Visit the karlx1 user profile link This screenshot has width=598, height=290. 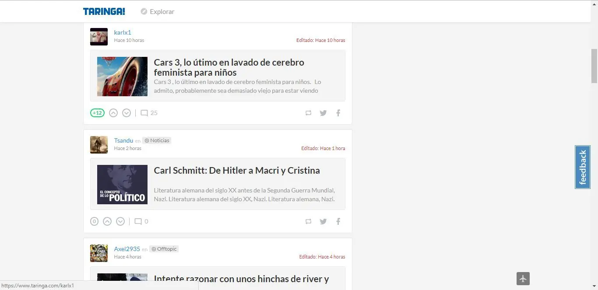pos(123,32)
